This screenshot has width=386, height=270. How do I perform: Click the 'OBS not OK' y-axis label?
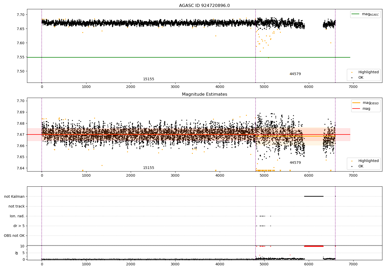coord(14,236)
